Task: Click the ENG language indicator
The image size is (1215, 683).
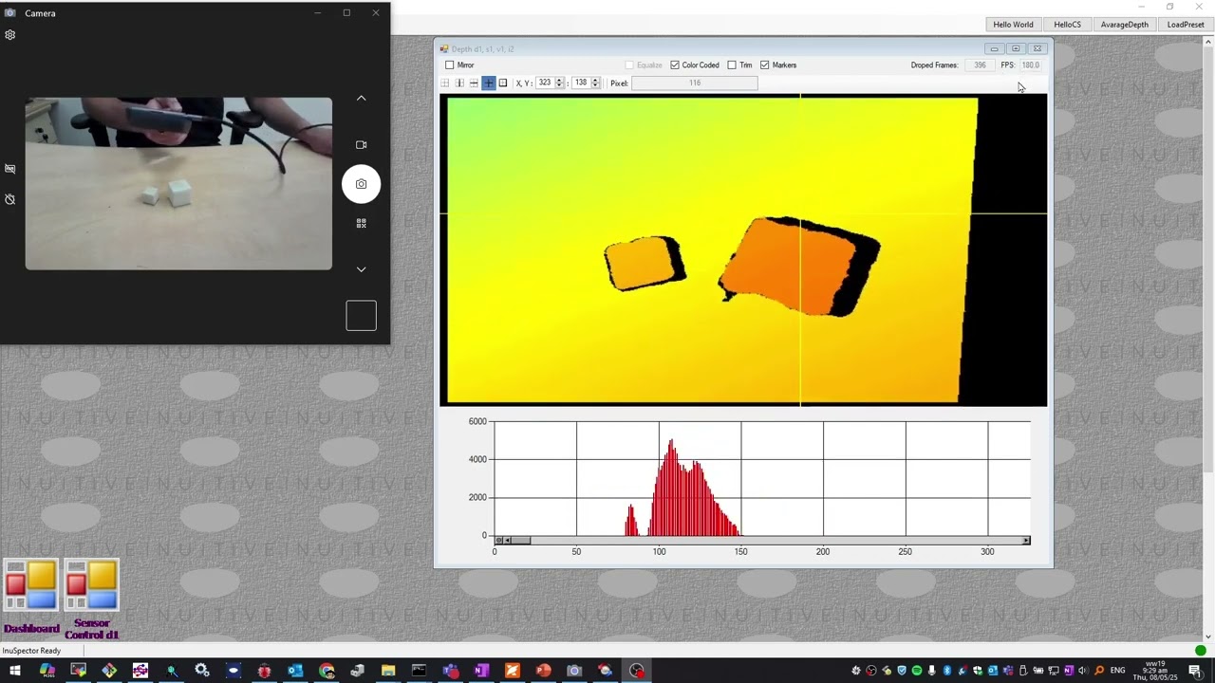Action: tap(1117, 671)
